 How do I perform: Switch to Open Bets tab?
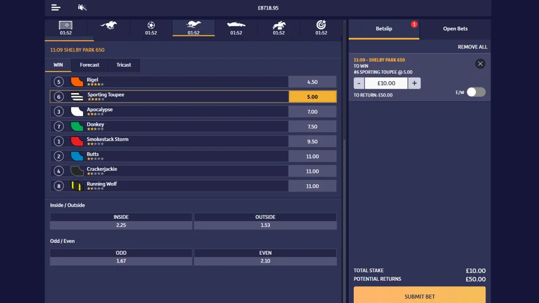pyautogui.click(x=455, y=29)
